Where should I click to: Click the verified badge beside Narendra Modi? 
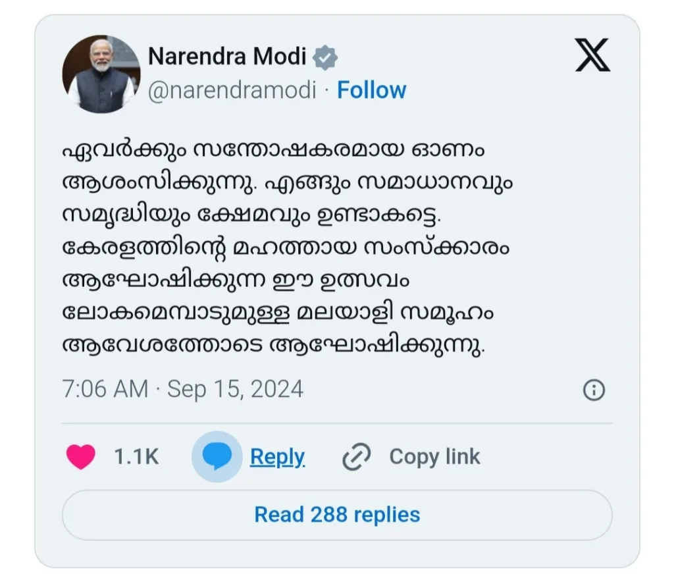(324, 58)
